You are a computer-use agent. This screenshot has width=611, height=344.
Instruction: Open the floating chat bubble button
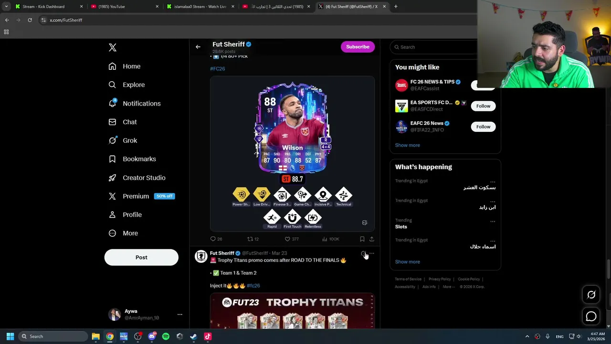(x=591, y=316)
